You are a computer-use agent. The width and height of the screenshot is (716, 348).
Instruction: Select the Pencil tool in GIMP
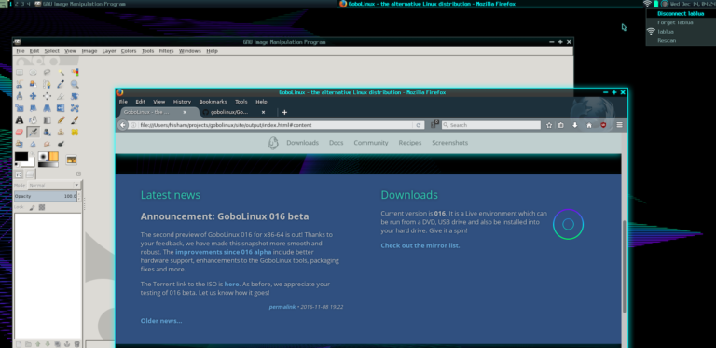tap(61, 120)
